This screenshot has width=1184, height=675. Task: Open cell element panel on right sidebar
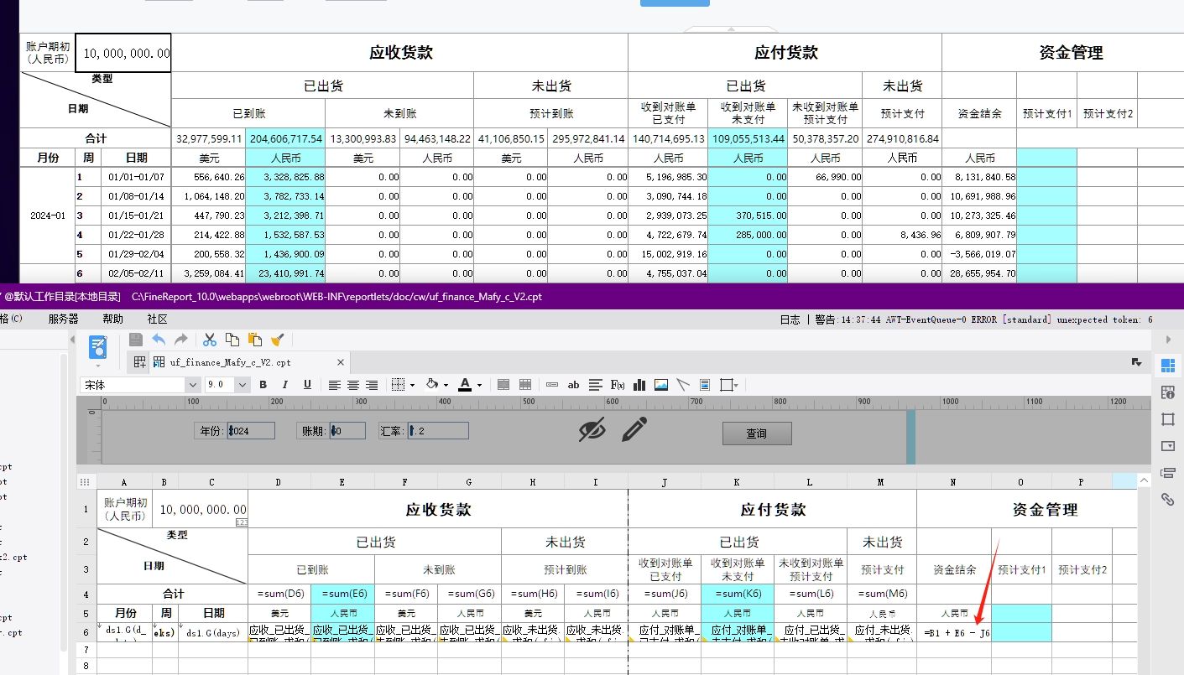click(x=1167, y=366)
